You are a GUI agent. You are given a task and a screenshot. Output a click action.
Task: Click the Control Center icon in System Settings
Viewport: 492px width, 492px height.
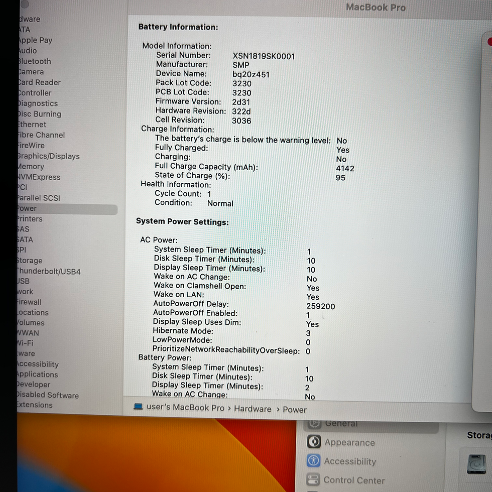tap(313, 479)
